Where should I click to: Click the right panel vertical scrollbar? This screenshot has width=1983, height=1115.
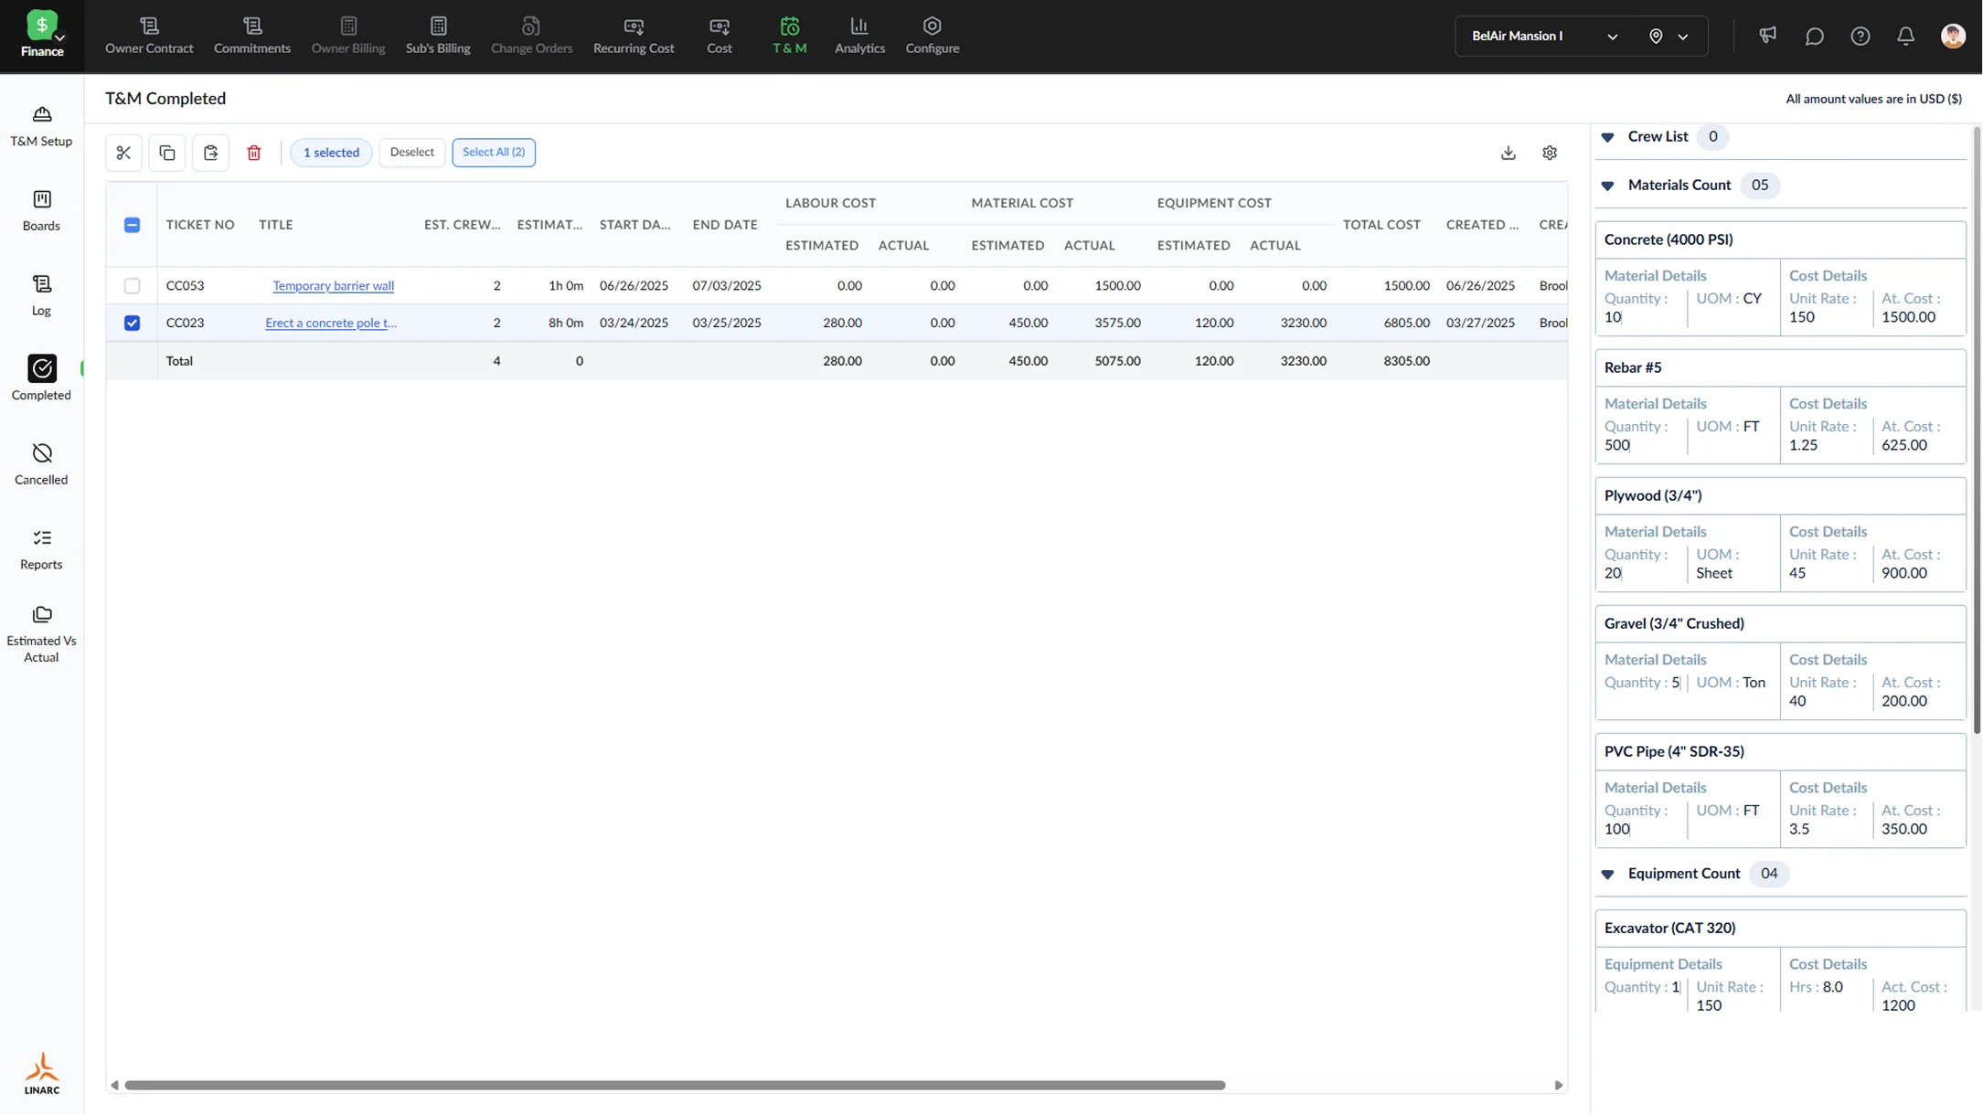click(x=1977, y=430)
